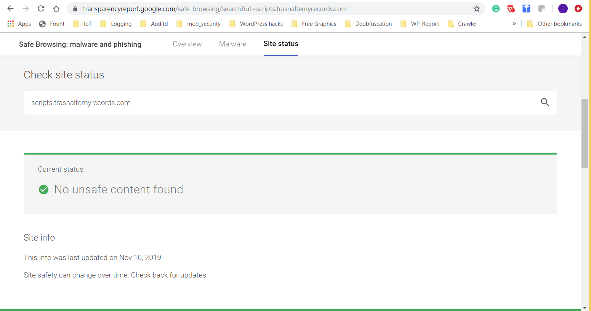Image resolution: width=591 pixels, height=311 pixels.
Task: Open the gray extension icon
Action: pyautogui.click(x=541, y=9)
